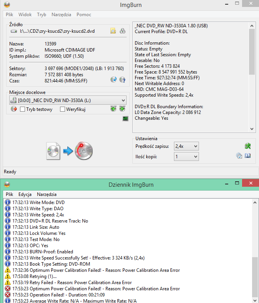Click the log window scroll up arrow
The image size is (259, 303).
coord(255,203)
